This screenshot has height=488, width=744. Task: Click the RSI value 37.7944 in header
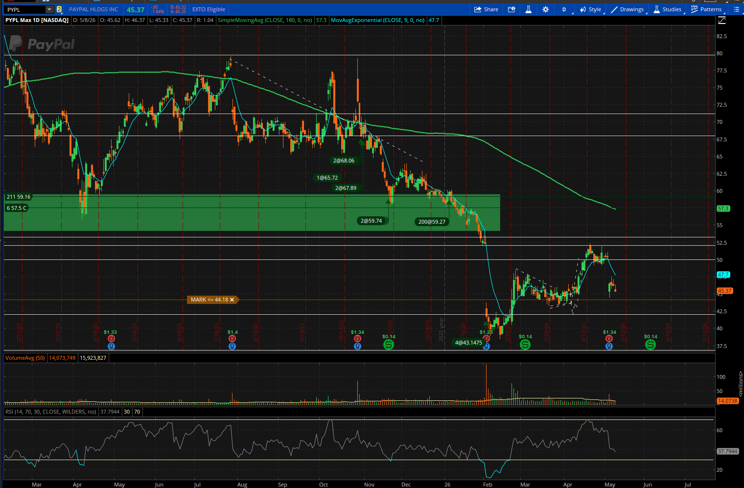[x=110, y=412]
